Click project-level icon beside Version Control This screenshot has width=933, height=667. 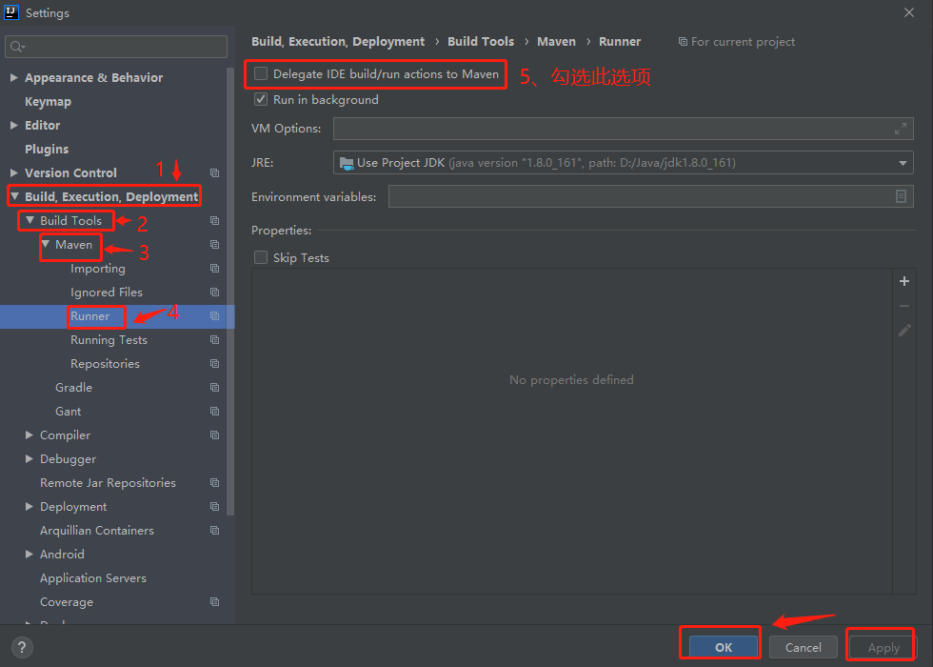[x=215, y=172]
